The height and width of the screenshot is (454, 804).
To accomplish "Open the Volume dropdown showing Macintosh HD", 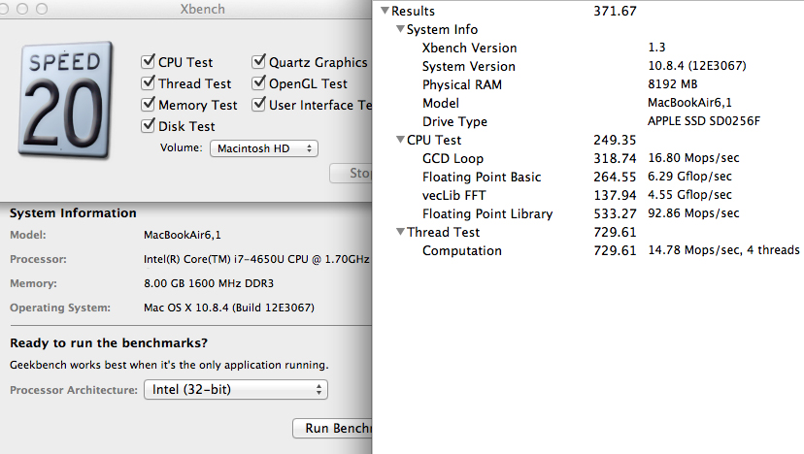I will point(264,148).
